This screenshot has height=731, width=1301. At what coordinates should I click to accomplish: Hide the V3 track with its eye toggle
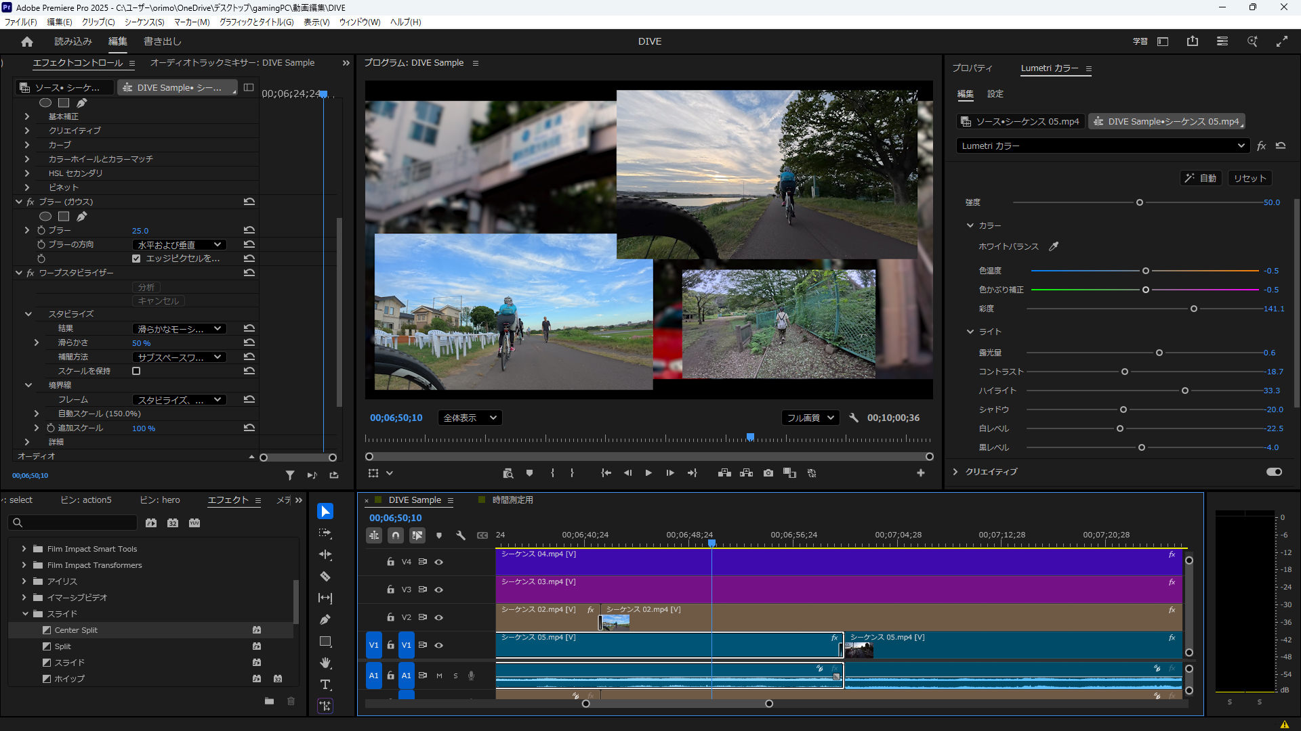pyautogui.click(x=438, y=590)
